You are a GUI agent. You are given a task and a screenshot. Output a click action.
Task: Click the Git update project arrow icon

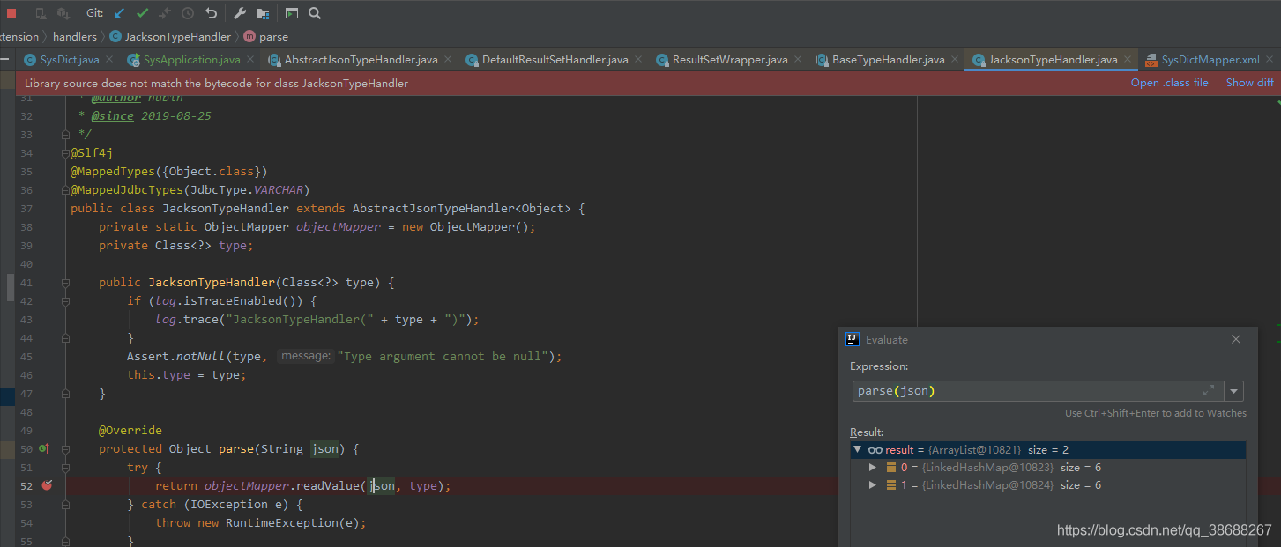point(120,13)
